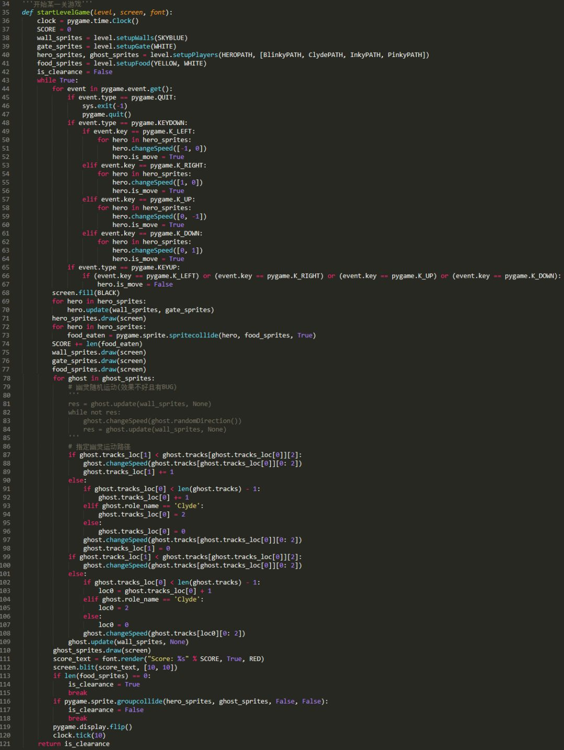Click 'hero.update(wall_sprites, gate_sprites)' line
This screenshot has height=750, width=564.
[140, 310]
